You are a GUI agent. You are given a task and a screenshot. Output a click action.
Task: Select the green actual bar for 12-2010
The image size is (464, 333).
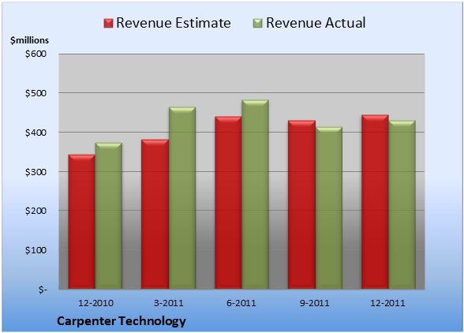(x=108, y=215)
